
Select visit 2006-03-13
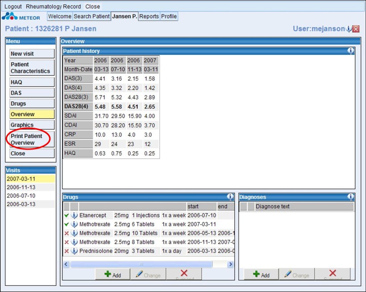click(x=31, y=204)
